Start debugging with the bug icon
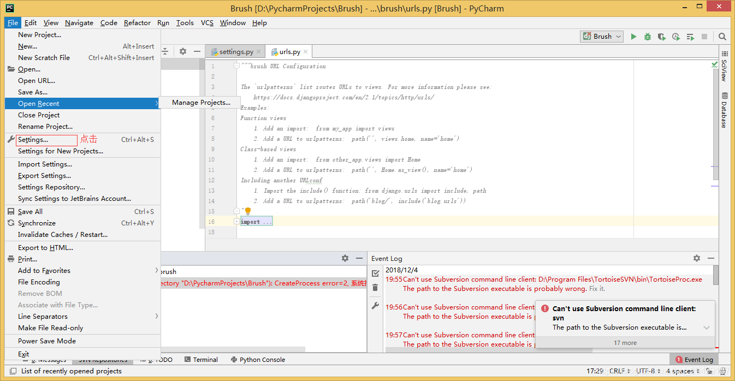This screenshot has height=381, width=735. point(648,37)
